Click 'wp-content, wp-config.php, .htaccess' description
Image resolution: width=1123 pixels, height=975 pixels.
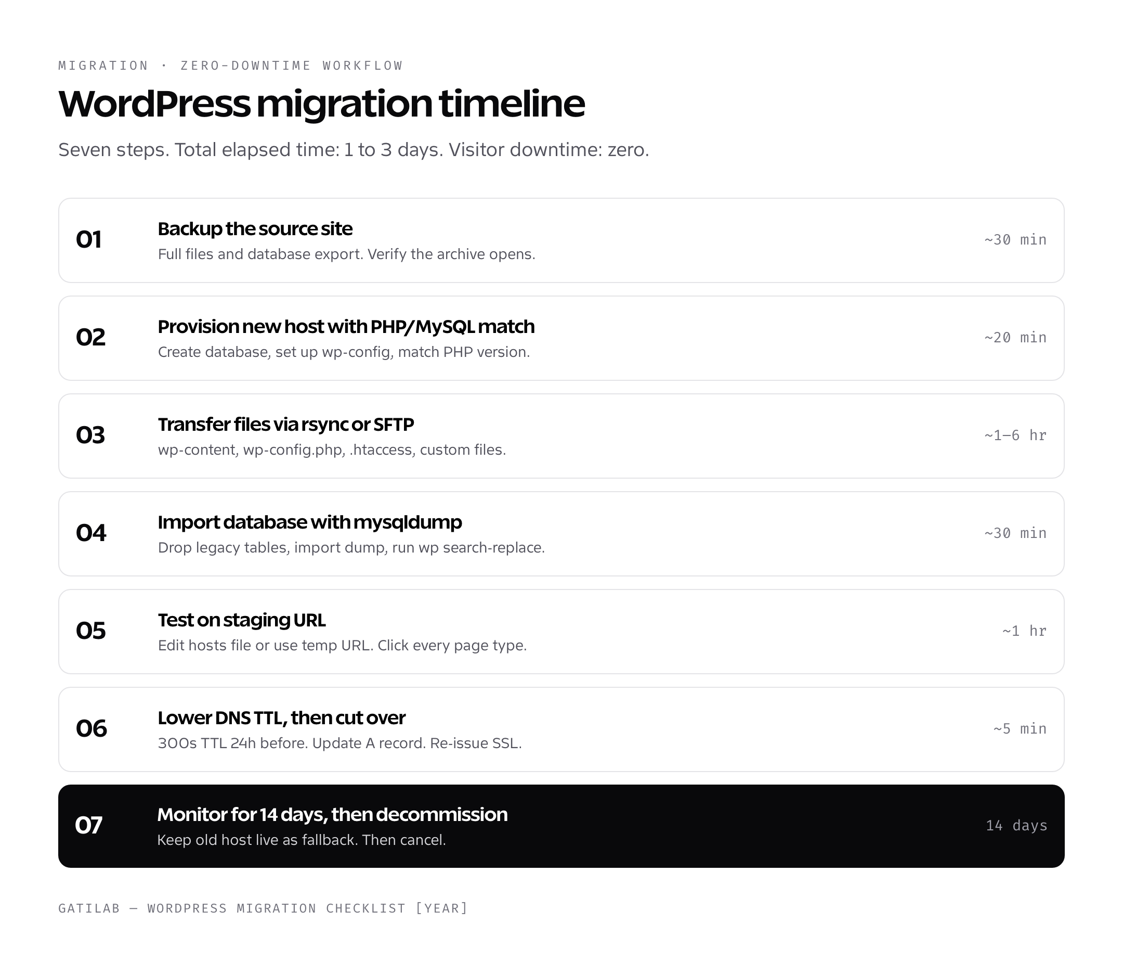pyautogui.click(x=332, y=450)
